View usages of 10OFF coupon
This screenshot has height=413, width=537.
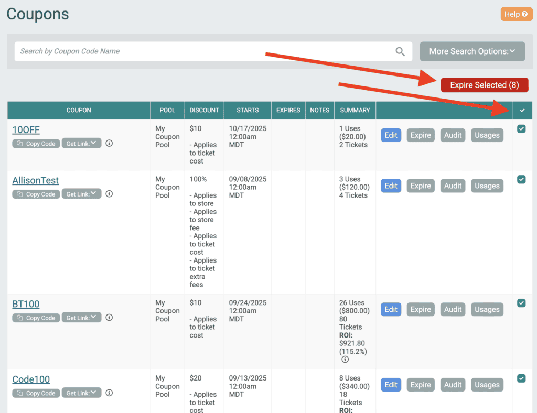point(487,135)
